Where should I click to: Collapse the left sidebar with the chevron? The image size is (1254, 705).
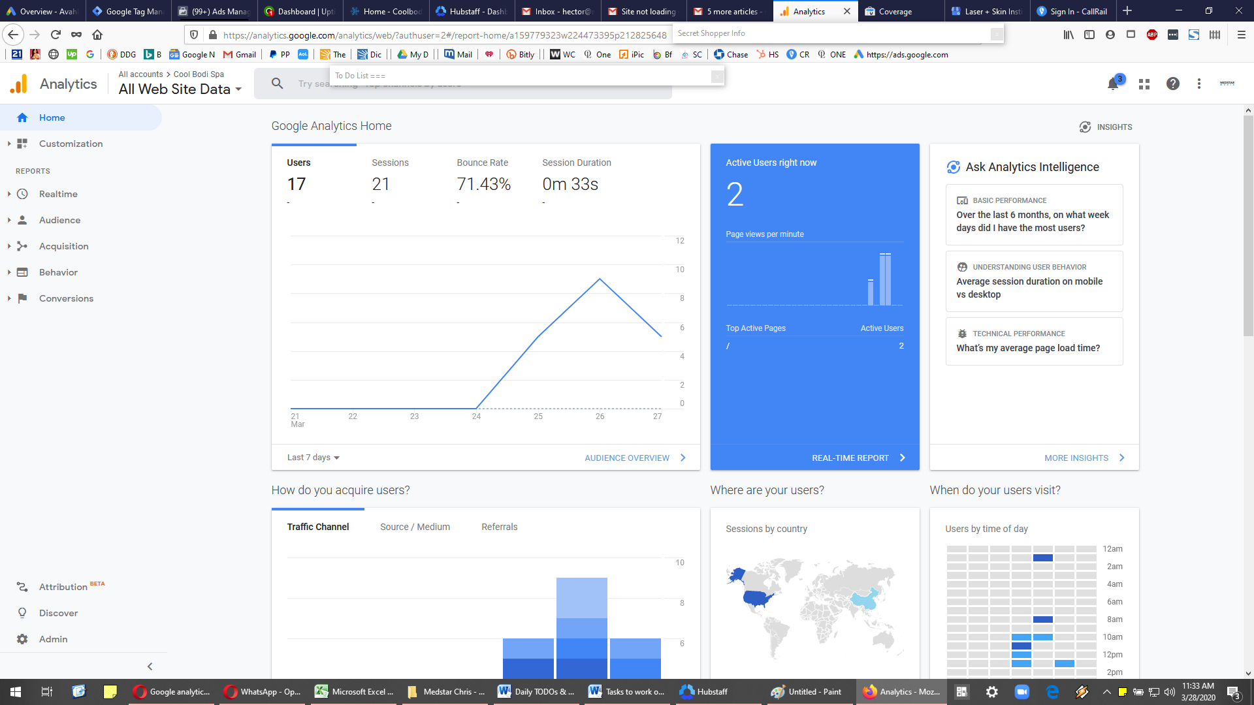coord(150,666)
